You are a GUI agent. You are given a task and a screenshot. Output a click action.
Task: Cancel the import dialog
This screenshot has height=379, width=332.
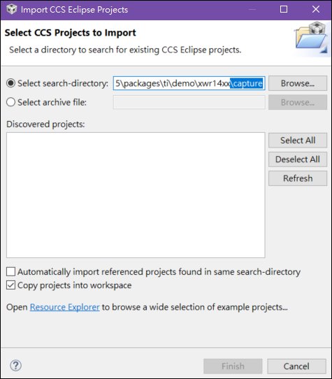coord(296,366)
